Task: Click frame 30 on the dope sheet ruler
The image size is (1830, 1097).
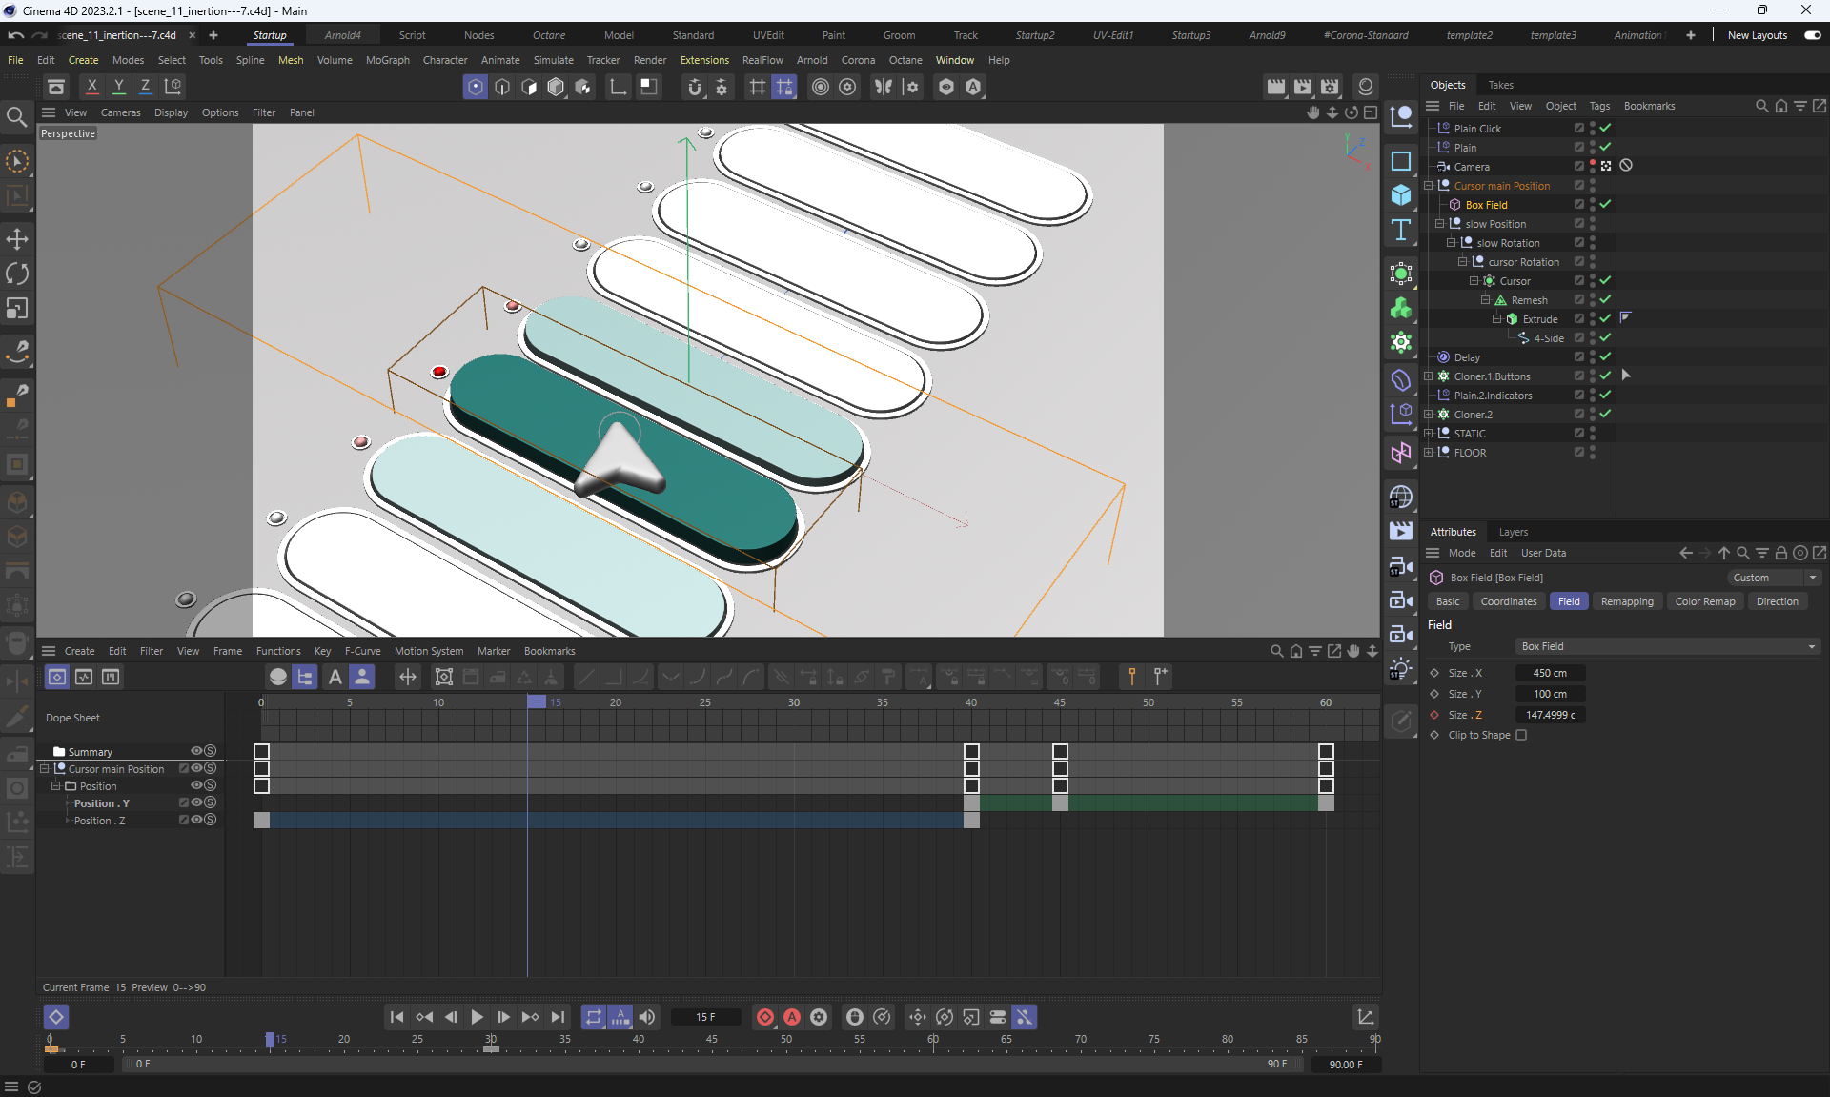Action: (793, 702)
